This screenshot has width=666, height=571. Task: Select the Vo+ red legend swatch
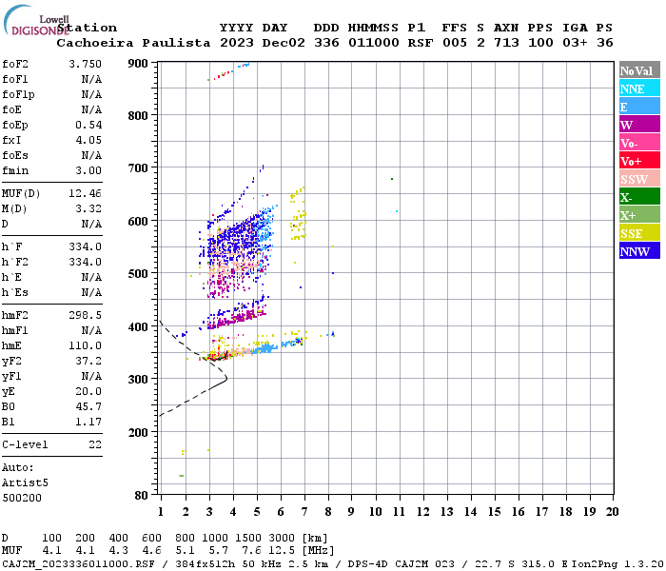tap(639, 161)
